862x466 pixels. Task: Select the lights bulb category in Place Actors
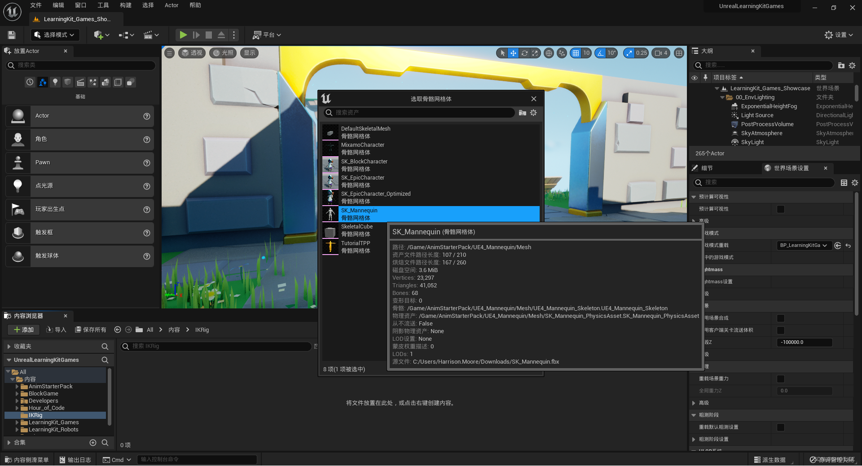pos(55,82)
